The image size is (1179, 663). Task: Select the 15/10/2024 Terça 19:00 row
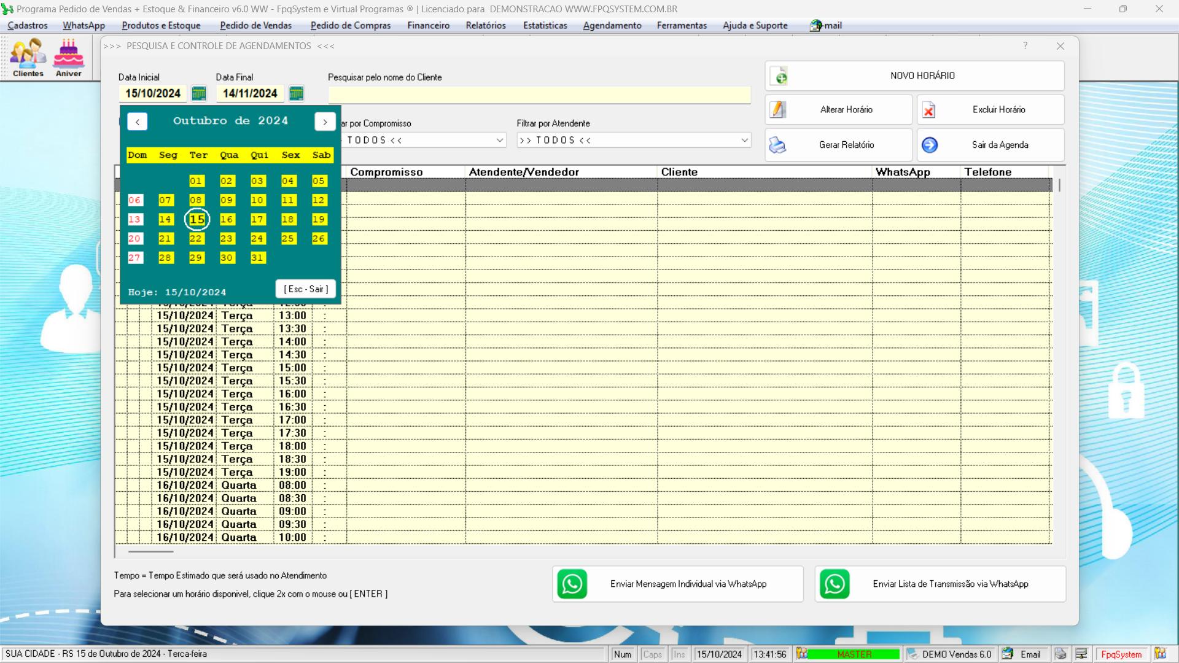coord(583,472)
